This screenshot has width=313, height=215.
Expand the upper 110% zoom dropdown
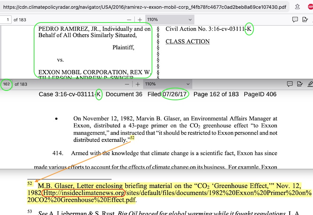[169, 20]
